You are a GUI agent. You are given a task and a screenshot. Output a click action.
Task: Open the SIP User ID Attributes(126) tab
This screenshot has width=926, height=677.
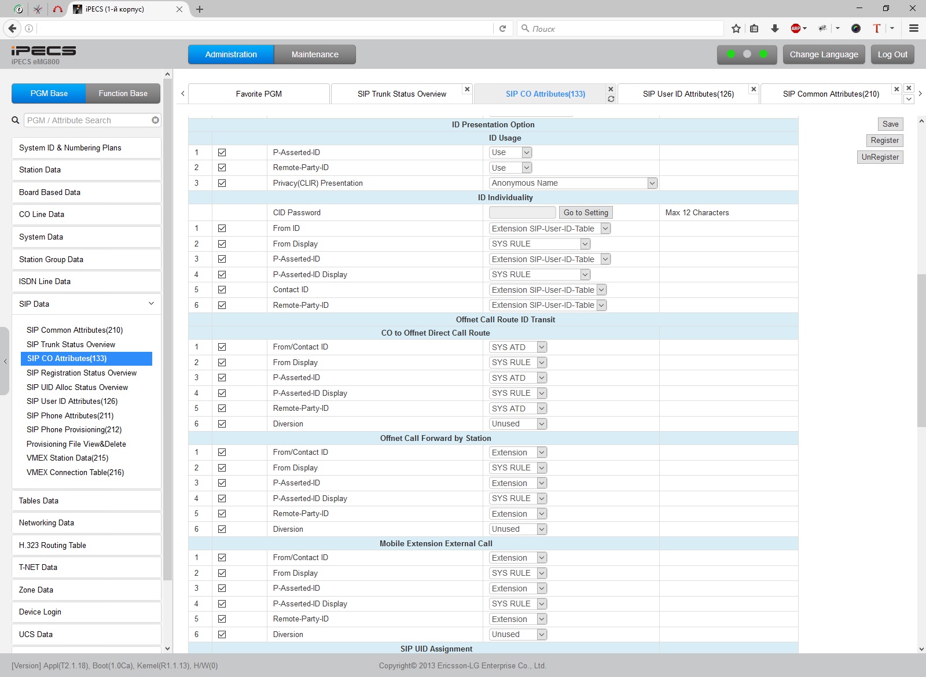pyautogui.click(x=688, y=94)
